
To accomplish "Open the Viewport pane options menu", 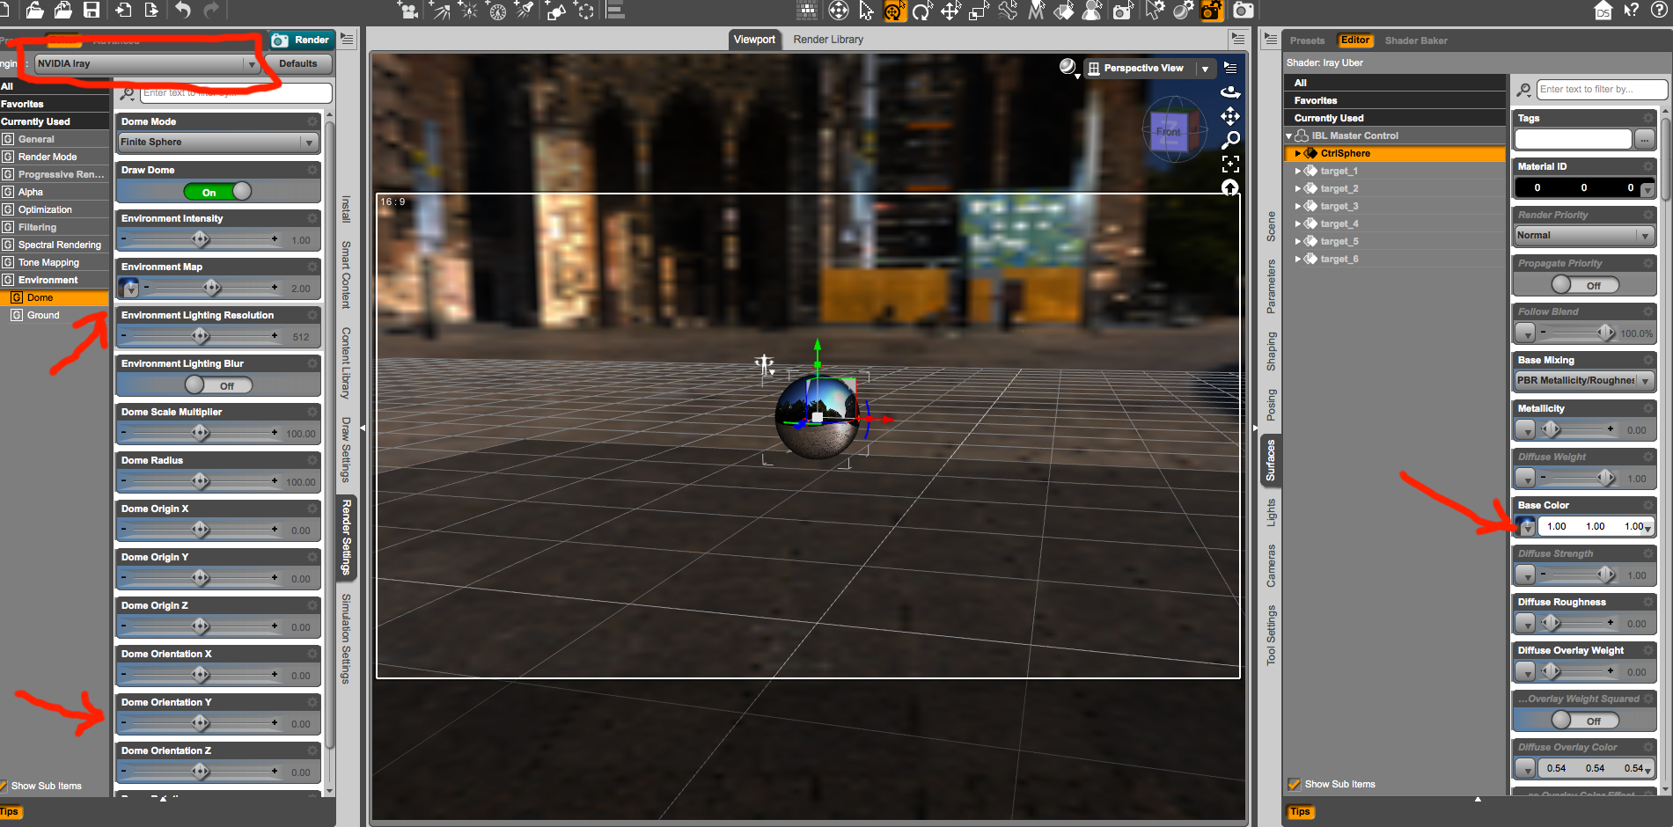I will (1237, 39).
